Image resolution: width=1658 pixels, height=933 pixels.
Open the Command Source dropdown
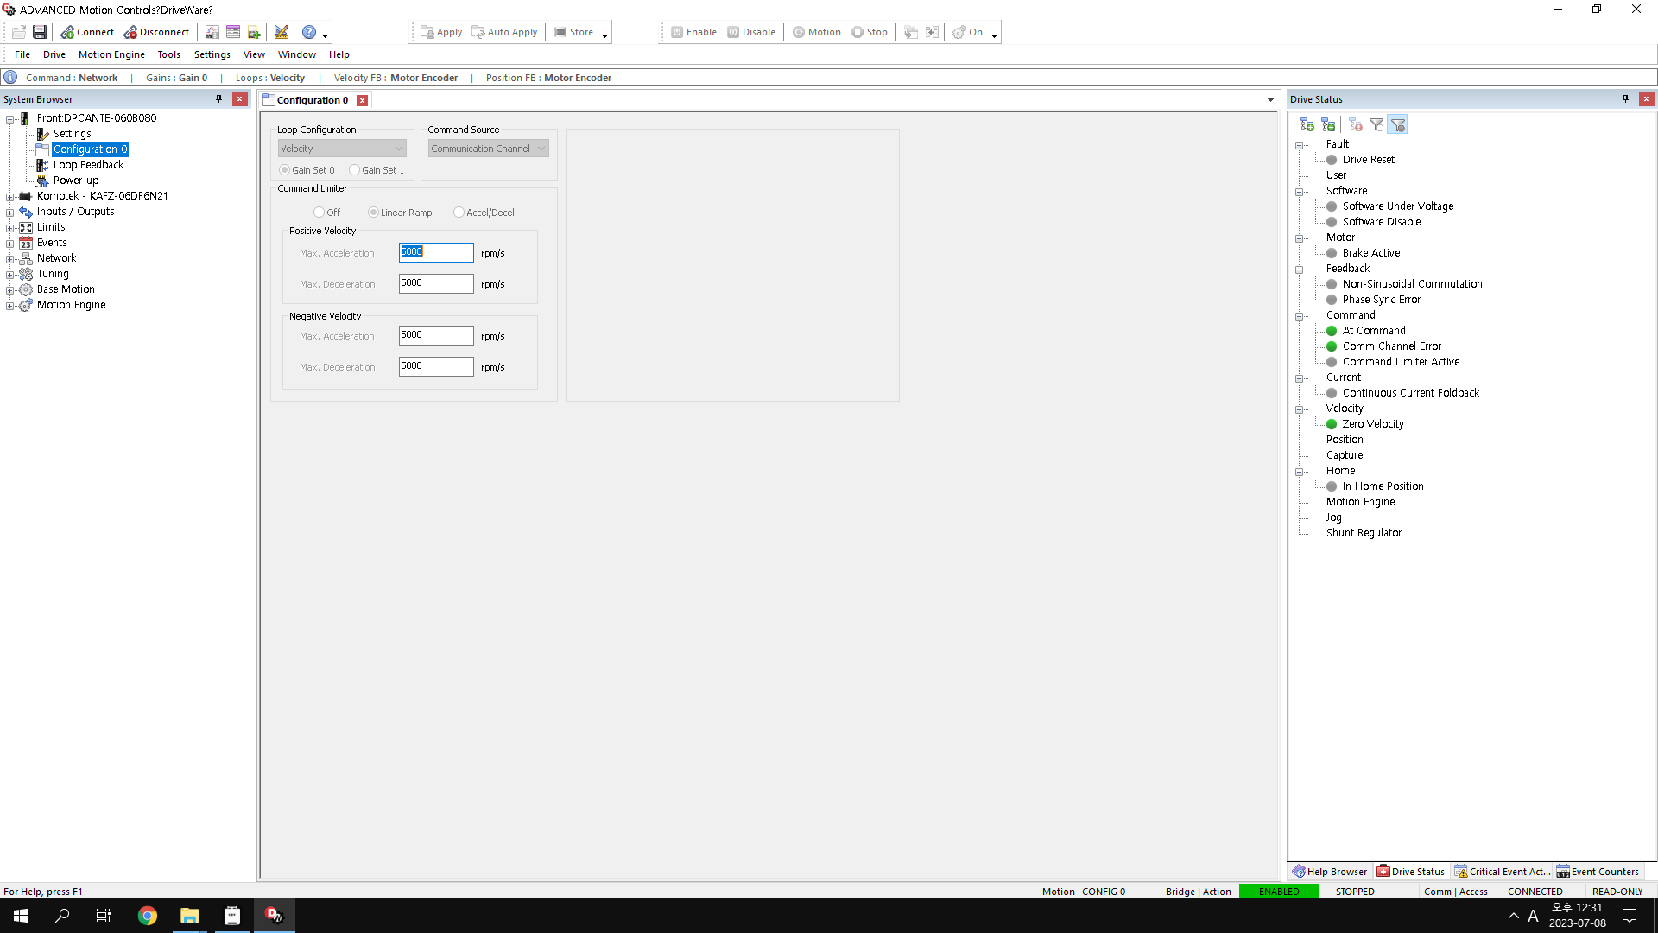[489, 149]
